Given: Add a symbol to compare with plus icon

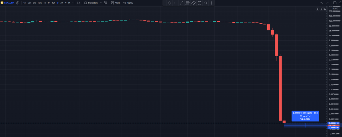Looking at the screenshot, I should [x=18, y=3].
